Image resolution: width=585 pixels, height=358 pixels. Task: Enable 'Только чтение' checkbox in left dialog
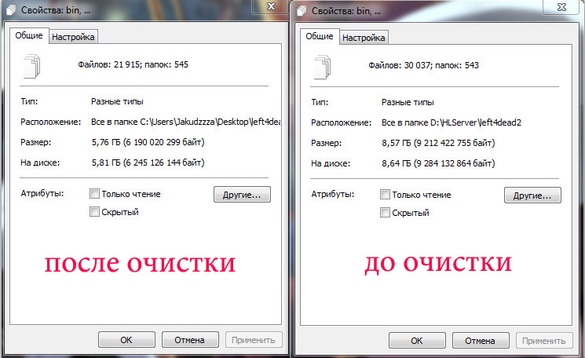[94, 194]
